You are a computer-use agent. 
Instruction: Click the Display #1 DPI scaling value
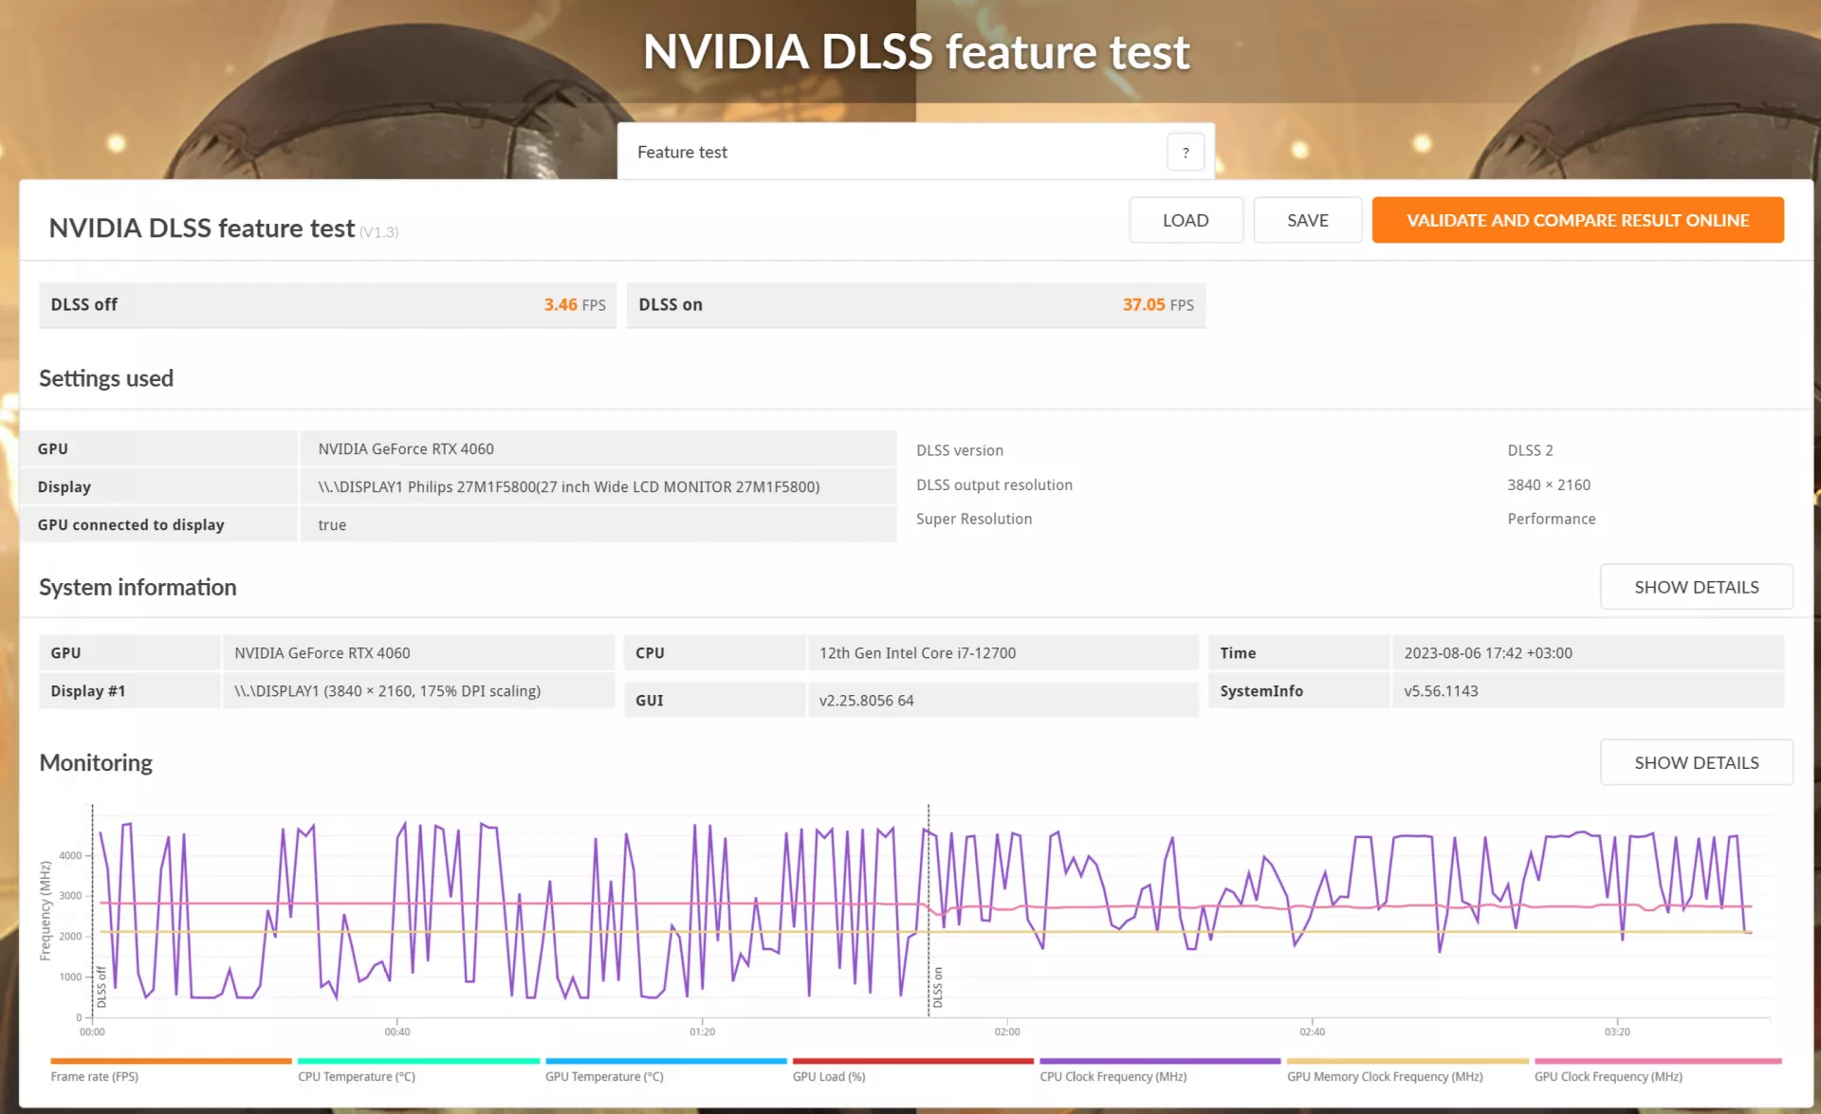[x=388, y=690]
